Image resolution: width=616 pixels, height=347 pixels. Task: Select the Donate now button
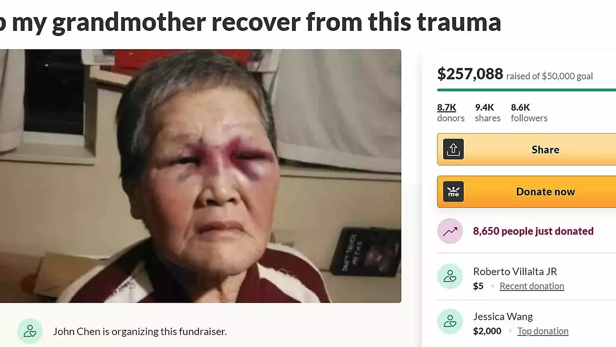526,192
